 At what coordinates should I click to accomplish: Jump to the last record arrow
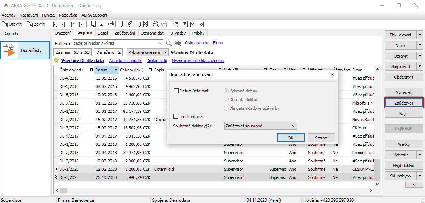point(81,24)
